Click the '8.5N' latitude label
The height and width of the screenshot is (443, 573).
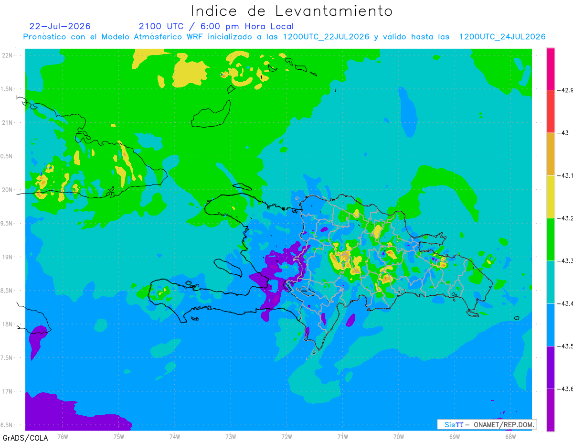click(7, 291)
